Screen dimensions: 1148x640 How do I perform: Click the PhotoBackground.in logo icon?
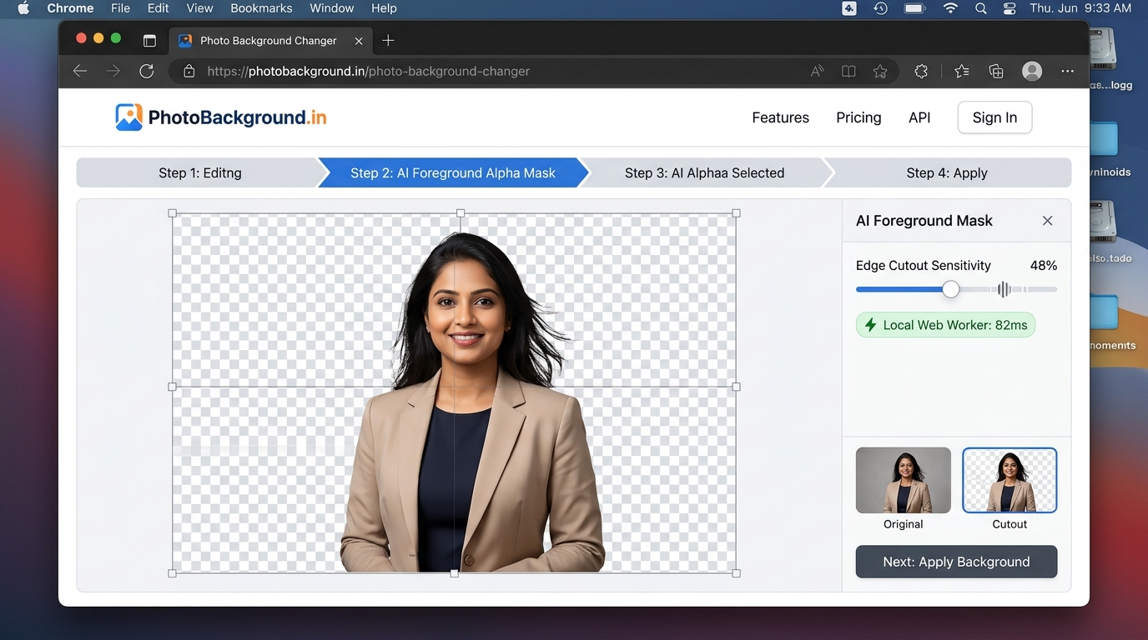[x=128, y=117]
